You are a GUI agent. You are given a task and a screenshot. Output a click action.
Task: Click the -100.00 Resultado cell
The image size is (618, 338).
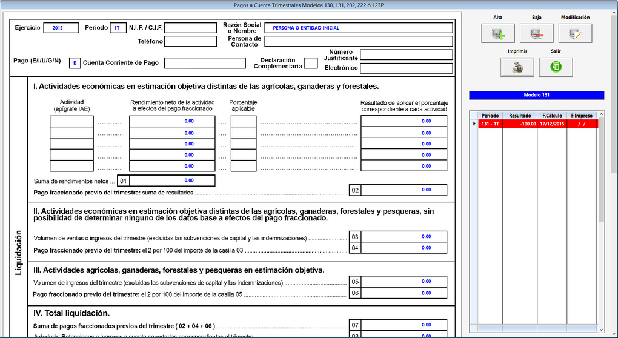point(520,124)
